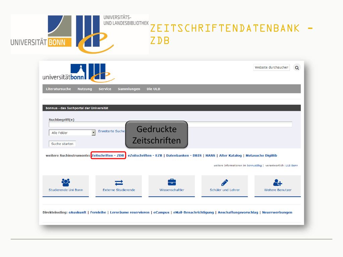Viewport: 343px width, 257px height.
Task: Click the weitere Suchinstrumente label
Action: [x=68, y=155]
